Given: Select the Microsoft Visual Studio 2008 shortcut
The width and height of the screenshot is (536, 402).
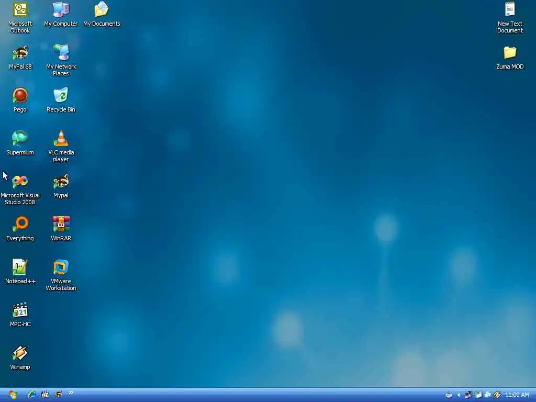Looking at the screenshot, I should 20,189.
